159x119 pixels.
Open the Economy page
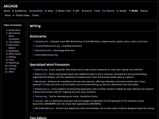tap(87, 11)
